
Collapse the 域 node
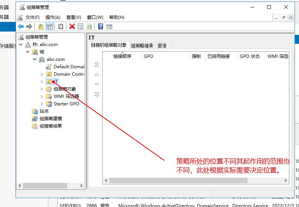point(28,52)
